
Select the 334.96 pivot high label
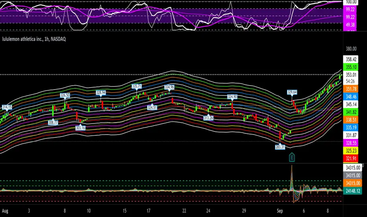click(x=169, y=87)
